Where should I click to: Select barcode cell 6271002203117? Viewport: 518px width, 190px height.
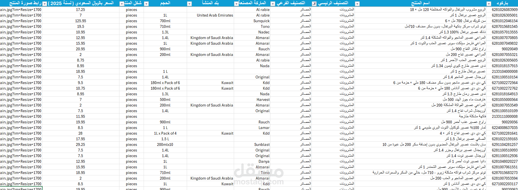pyautogui.click(x=502, y=184)
